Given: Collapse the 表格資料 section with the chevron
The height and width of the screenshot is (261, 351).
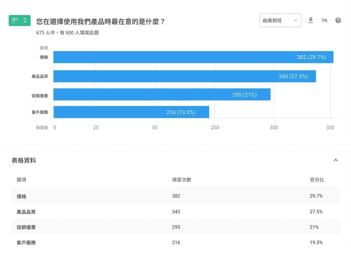Looking at the screenshot, I should tap(336, 160).
